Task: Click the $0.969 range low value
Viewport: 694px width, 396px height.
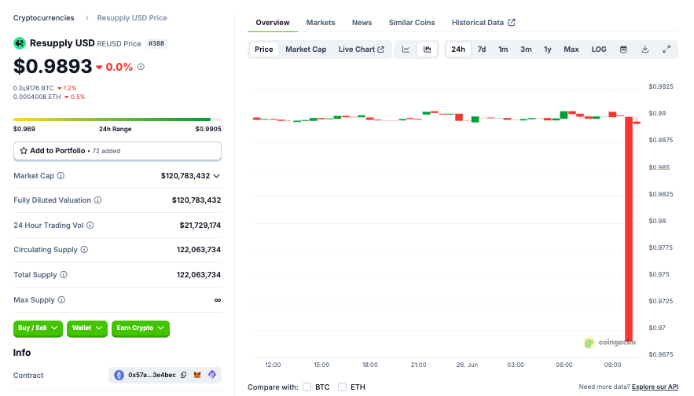Action: [x=24, y=129]
